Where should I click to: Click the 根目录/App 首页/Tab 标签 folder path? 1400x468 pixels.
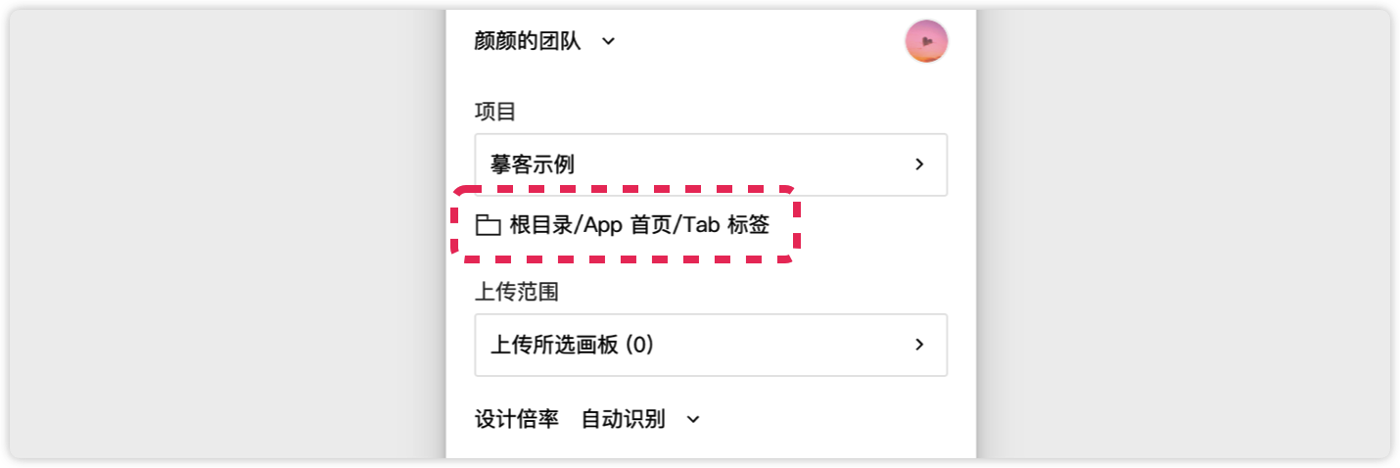(x=639, y=226)
